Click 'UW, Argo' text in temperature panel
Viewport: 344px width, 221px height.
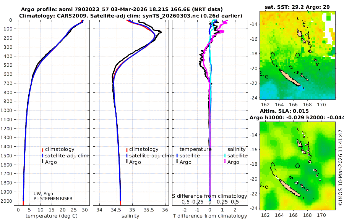pos(43,194)
